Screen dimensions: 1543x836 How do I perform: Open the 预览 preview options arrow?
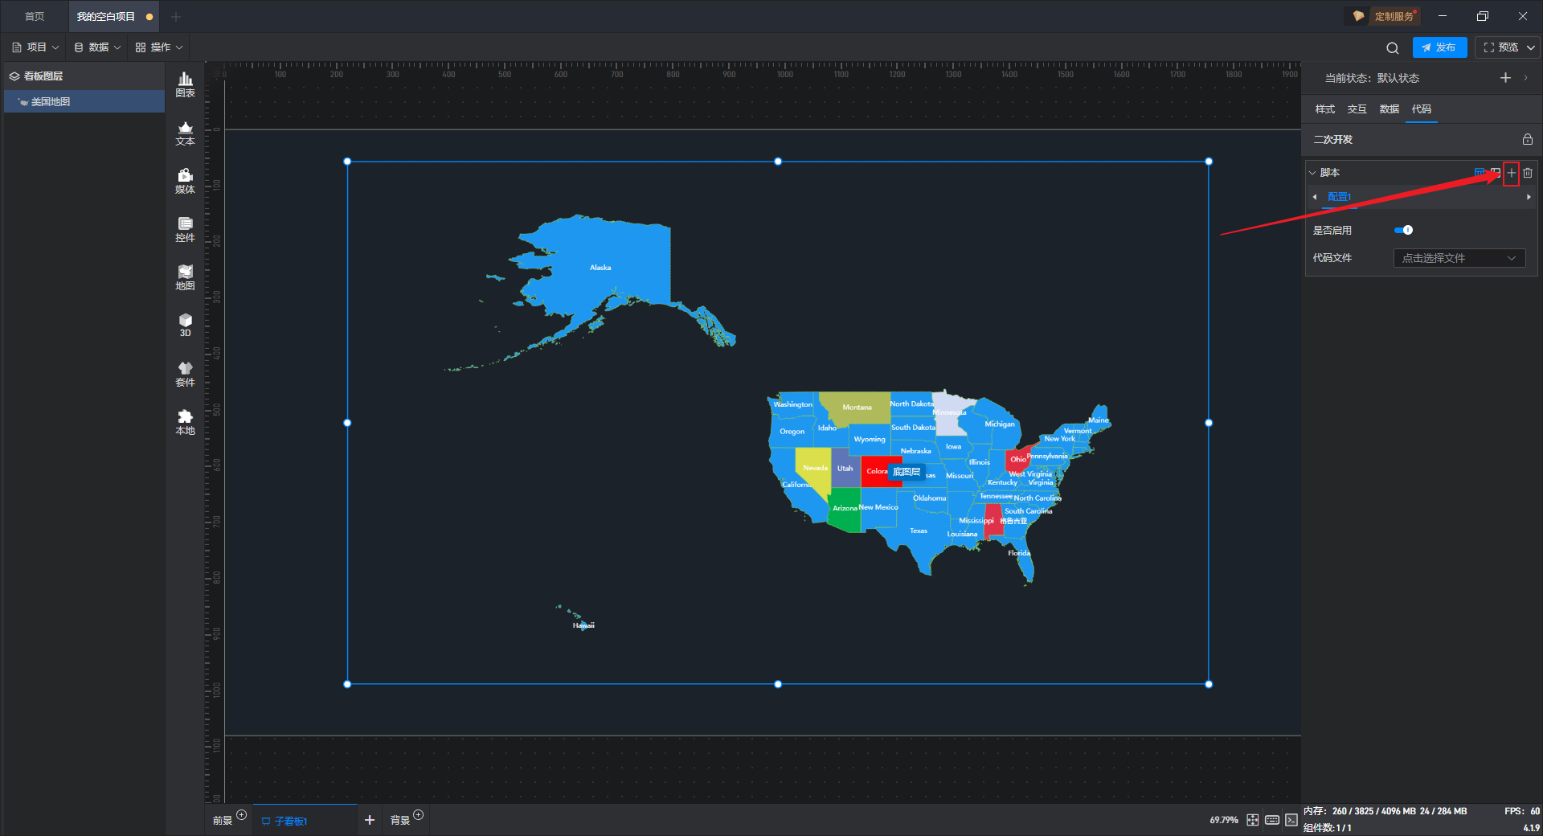click(x=1531, y=47)
